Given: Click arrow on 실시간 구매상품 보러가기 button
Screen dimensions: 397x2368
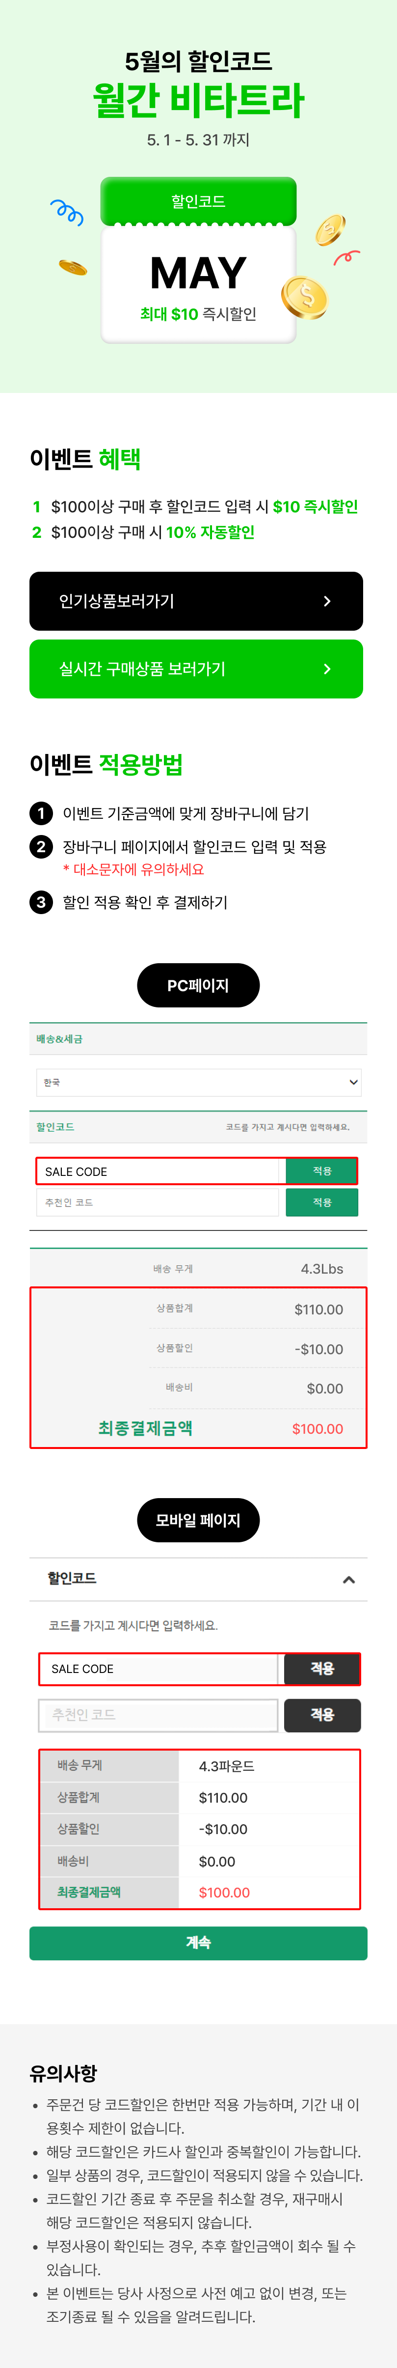Looking at the screenshot, I should [327, 669].
